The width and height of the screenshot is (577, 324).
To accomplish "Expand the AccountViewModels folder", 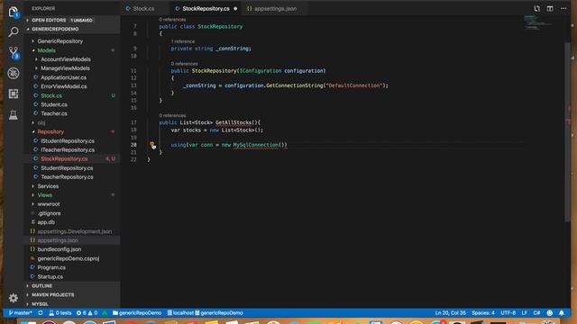I will [x=66, y=59].
